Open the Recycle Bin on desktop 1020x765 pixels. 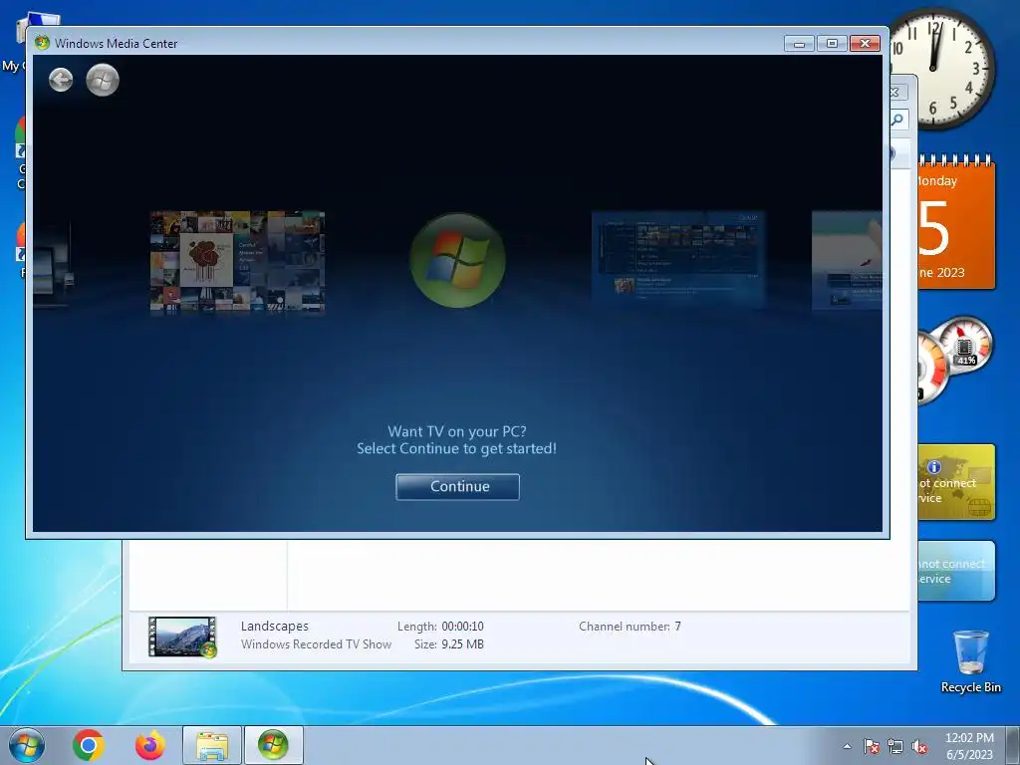(970, 661)
